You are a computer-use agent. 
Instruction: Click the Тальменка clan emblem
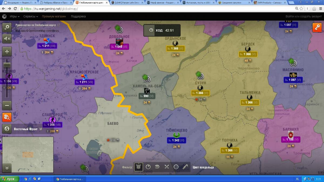(x=249, y=97)
